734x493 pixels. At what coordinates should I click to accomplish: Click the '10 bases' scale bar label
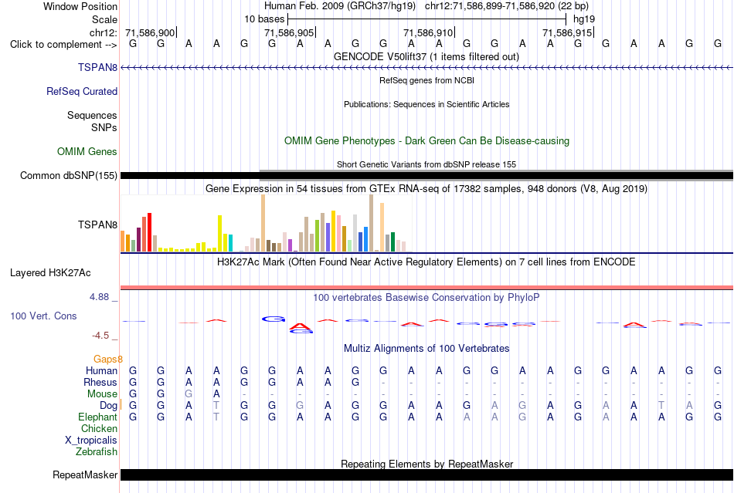[x=264, y=19]
